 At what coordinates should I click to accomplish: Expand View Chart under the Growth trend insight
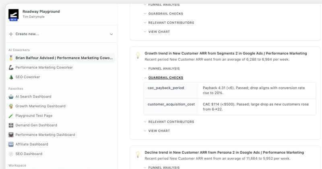(159, 131)
